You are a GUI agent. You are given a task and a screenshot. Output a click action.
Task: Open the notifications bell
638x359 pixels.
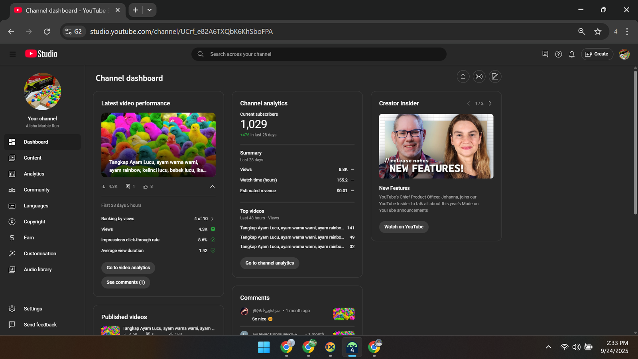[x=572, y=54]
